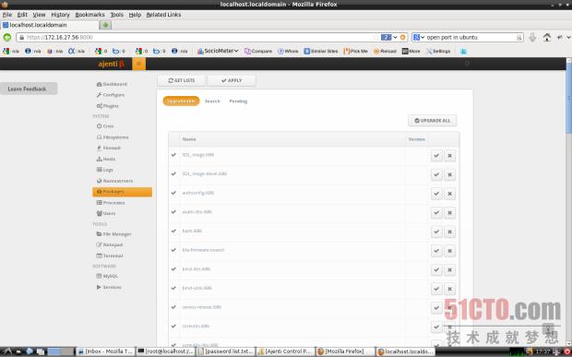Screen dimensions: 572x357
Task: Open the highlighted Packages item
Action: pyautogui.click(x=122, y=192)
